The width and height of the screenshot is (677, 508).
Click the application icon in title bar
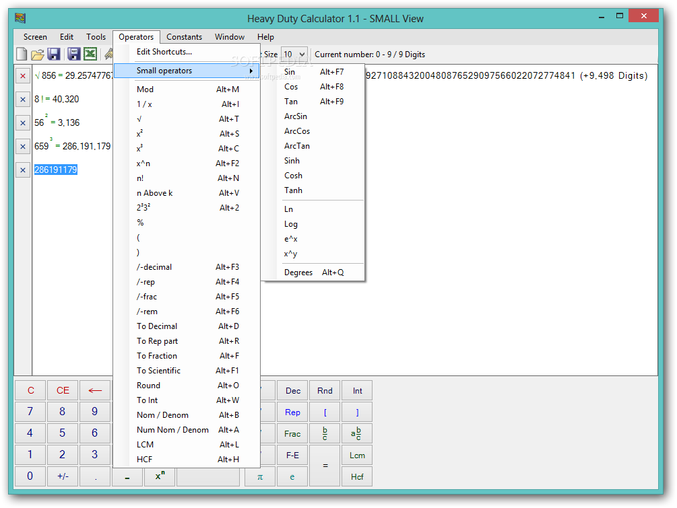(x=20, y=18)
